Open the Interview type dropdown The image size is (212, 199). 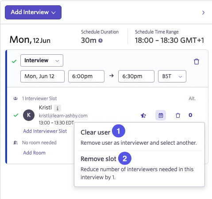coord(42,60)
